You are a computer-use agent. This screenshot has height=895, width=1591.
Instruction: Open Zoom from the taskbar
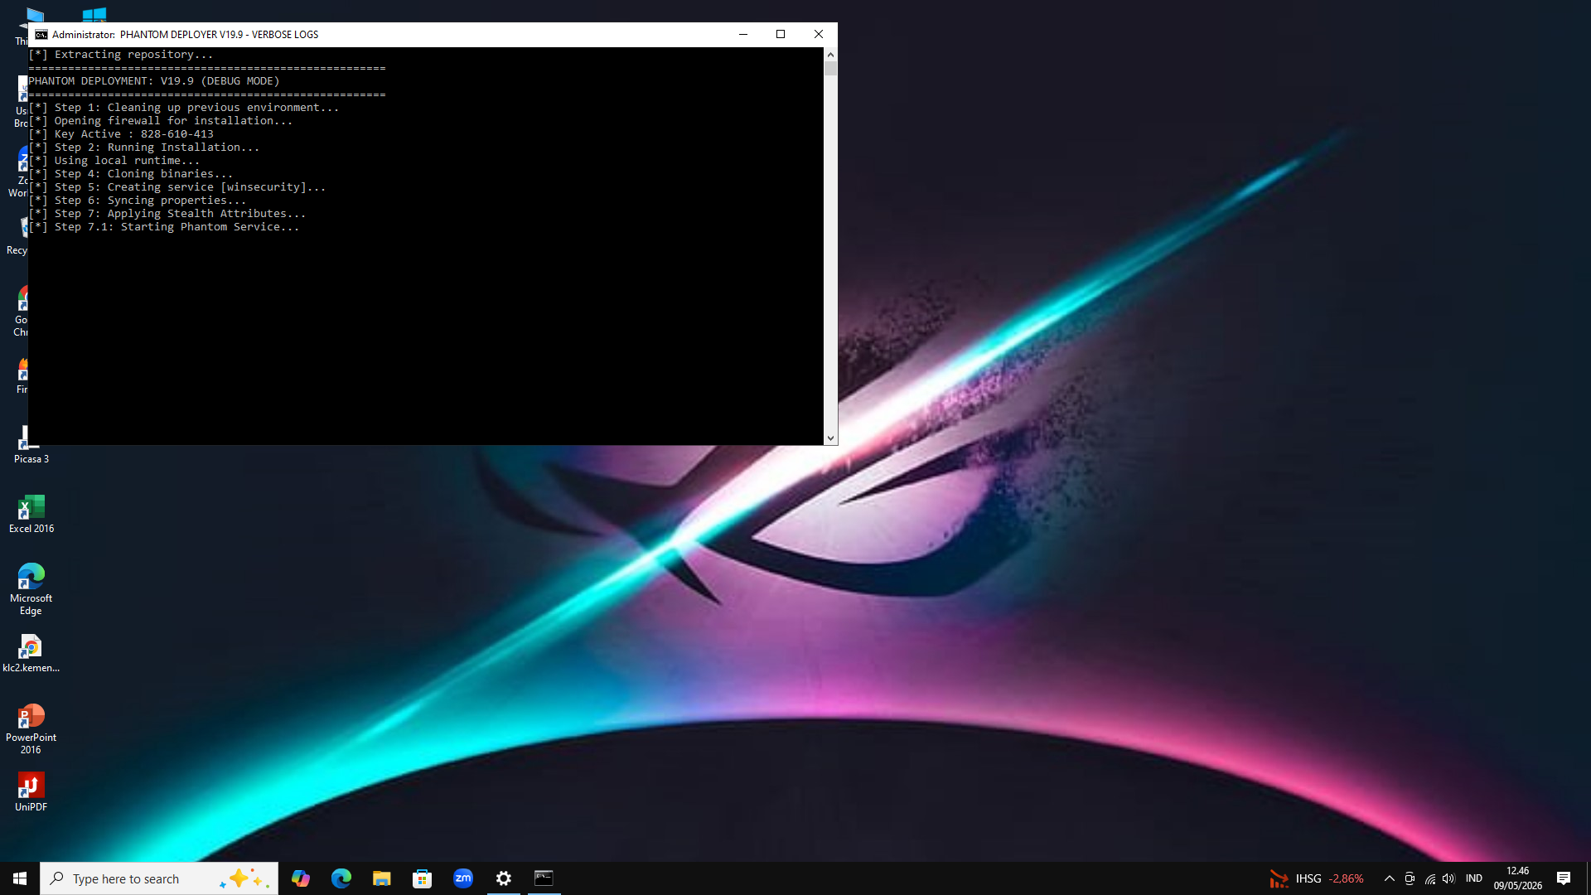[462, 878]
